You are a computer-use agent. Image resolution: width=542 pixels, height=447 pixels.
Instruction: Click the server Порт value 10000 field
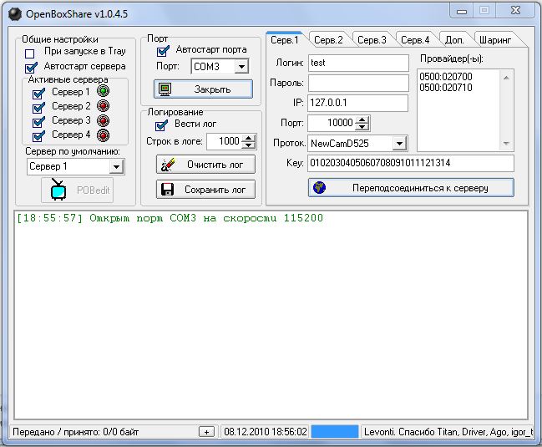point(332,123)
